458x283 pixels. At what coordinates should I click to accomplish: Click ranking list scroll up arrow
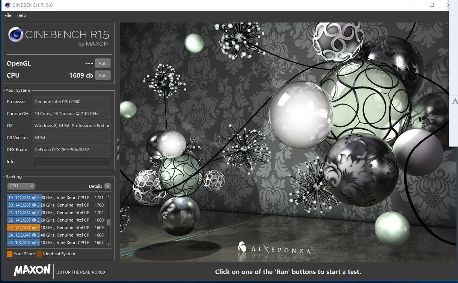(108, 196)
